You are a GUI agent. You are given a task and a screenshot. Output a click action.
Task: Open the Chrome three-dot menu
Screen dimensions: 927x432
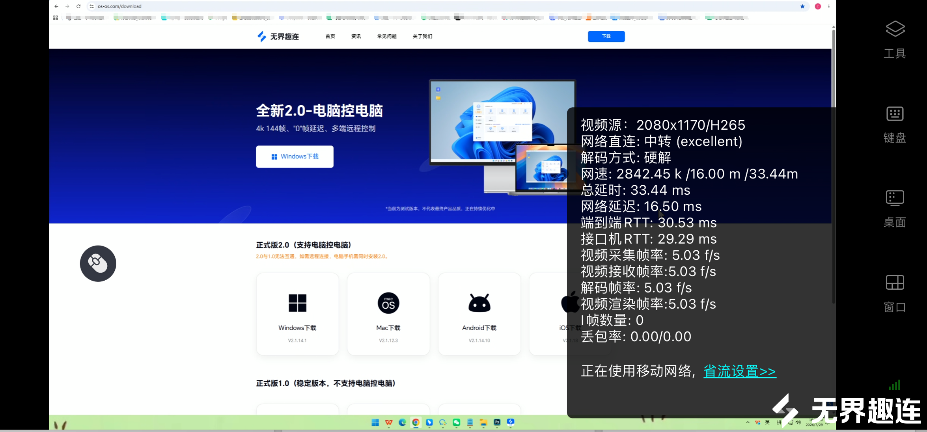829,6
